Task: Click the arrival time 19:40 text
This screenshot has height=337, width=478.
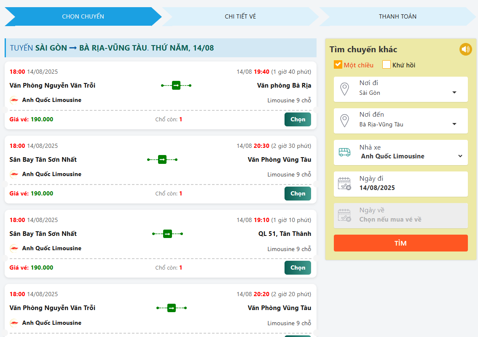Action: click(262, 72)
